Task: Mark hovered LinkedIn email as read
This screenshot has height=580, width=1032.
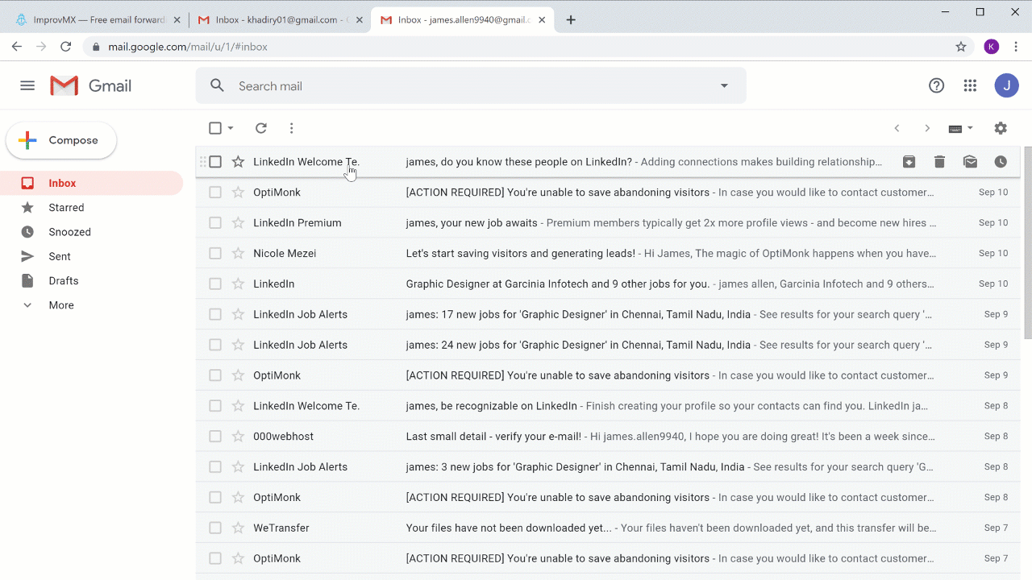Action: 970,162
